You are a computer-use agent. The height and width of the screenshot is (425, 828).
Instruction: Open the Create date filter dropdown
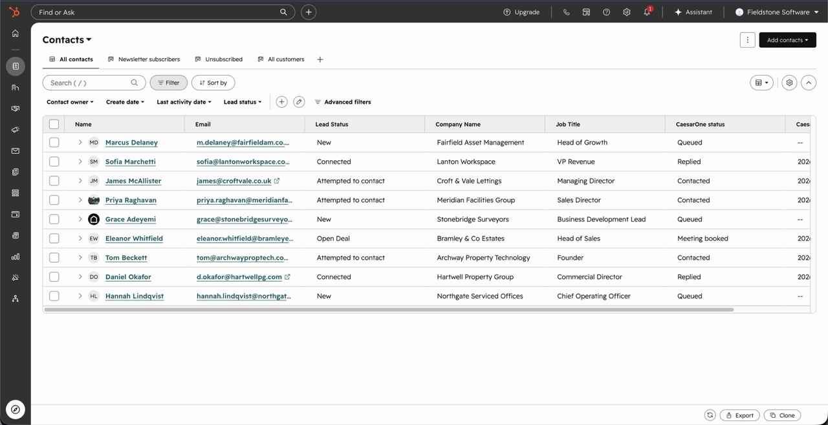click(125, 102)
